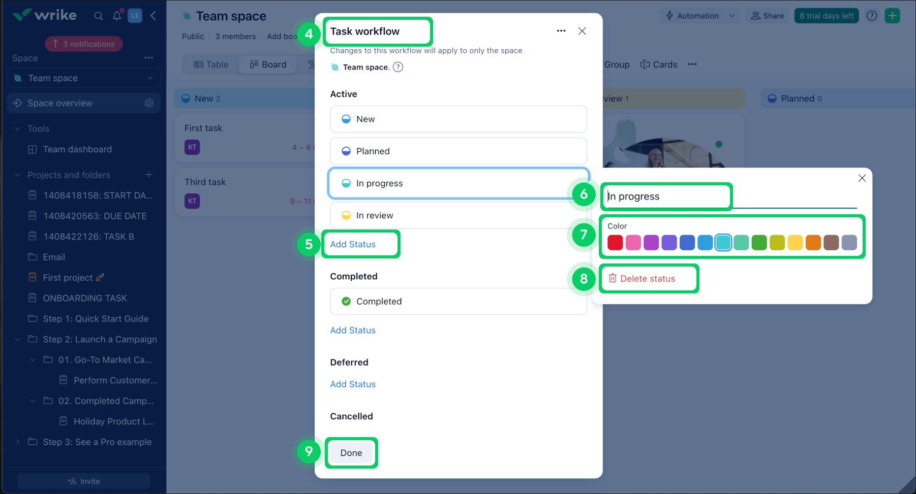Open the Team space dropdown chevron
Image resolution: width=916 pixels, height=494 pixels.
tap(149, 78)
